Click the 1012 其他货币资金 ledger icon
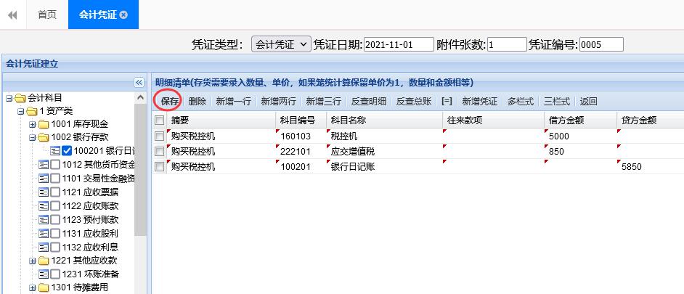The width and height of the screenshot is (684, 294). click(43, 165)
